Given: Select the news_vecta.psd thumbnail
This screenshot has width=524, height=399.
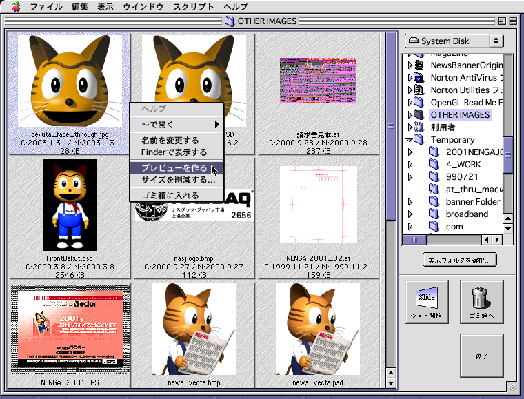Looking at the screenshot, I should [318, 329].
